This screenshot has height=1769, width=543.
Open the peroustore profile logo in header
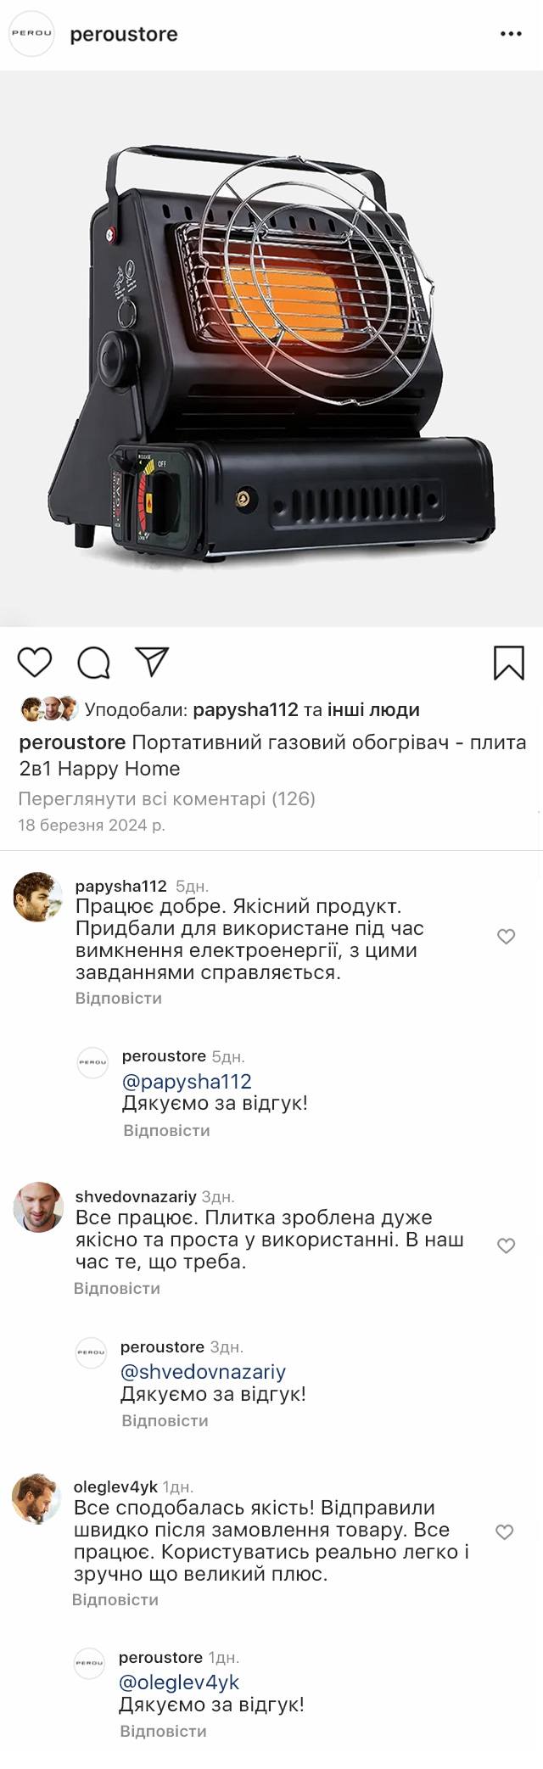(x=31, y=34)
